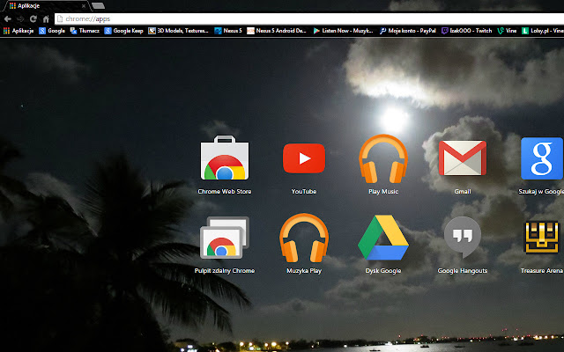Open the Treasure Arena game
Viewport: 564px width, 352px height.
click(542, 238)
